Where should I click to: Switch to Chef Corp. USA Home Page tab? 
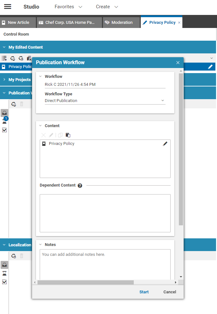[x=69, y=23]
